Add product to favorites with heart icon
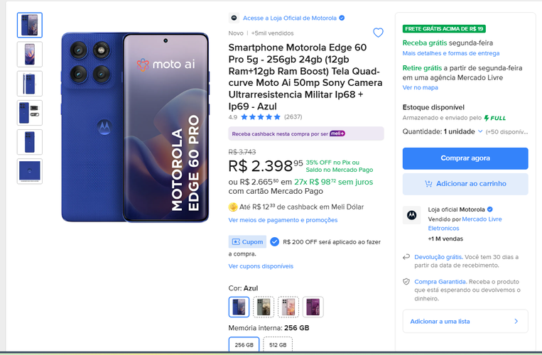 point(378,33)
